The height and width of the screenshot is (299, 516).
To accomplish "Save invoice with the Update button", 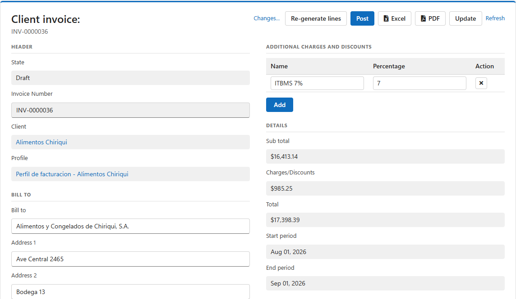I will point(465,18).
